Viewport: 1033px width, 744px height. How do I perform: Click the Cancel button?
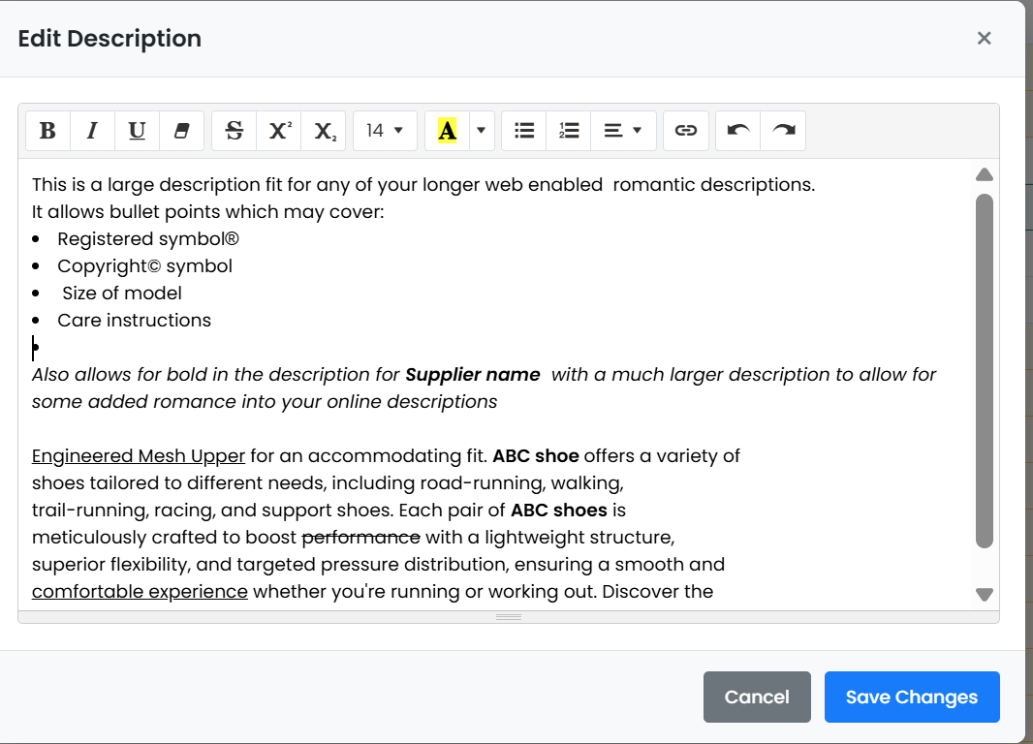coord(757,697)
